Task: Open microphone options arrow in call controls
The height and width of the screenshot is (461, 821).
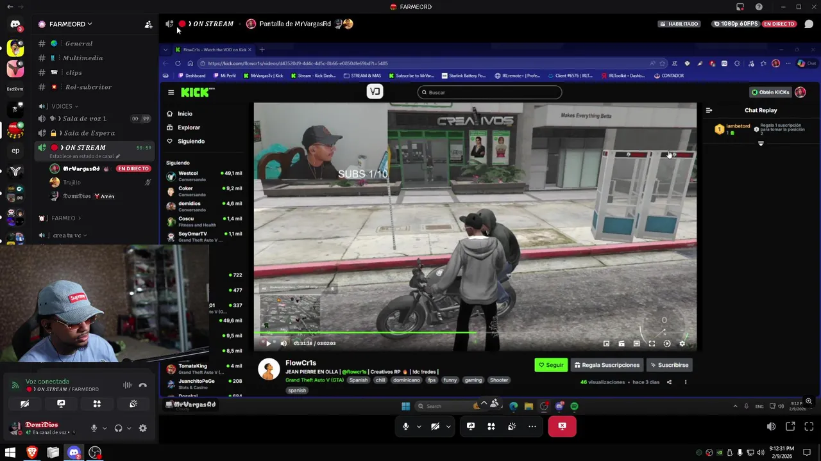Action: (x=419, y=426)
